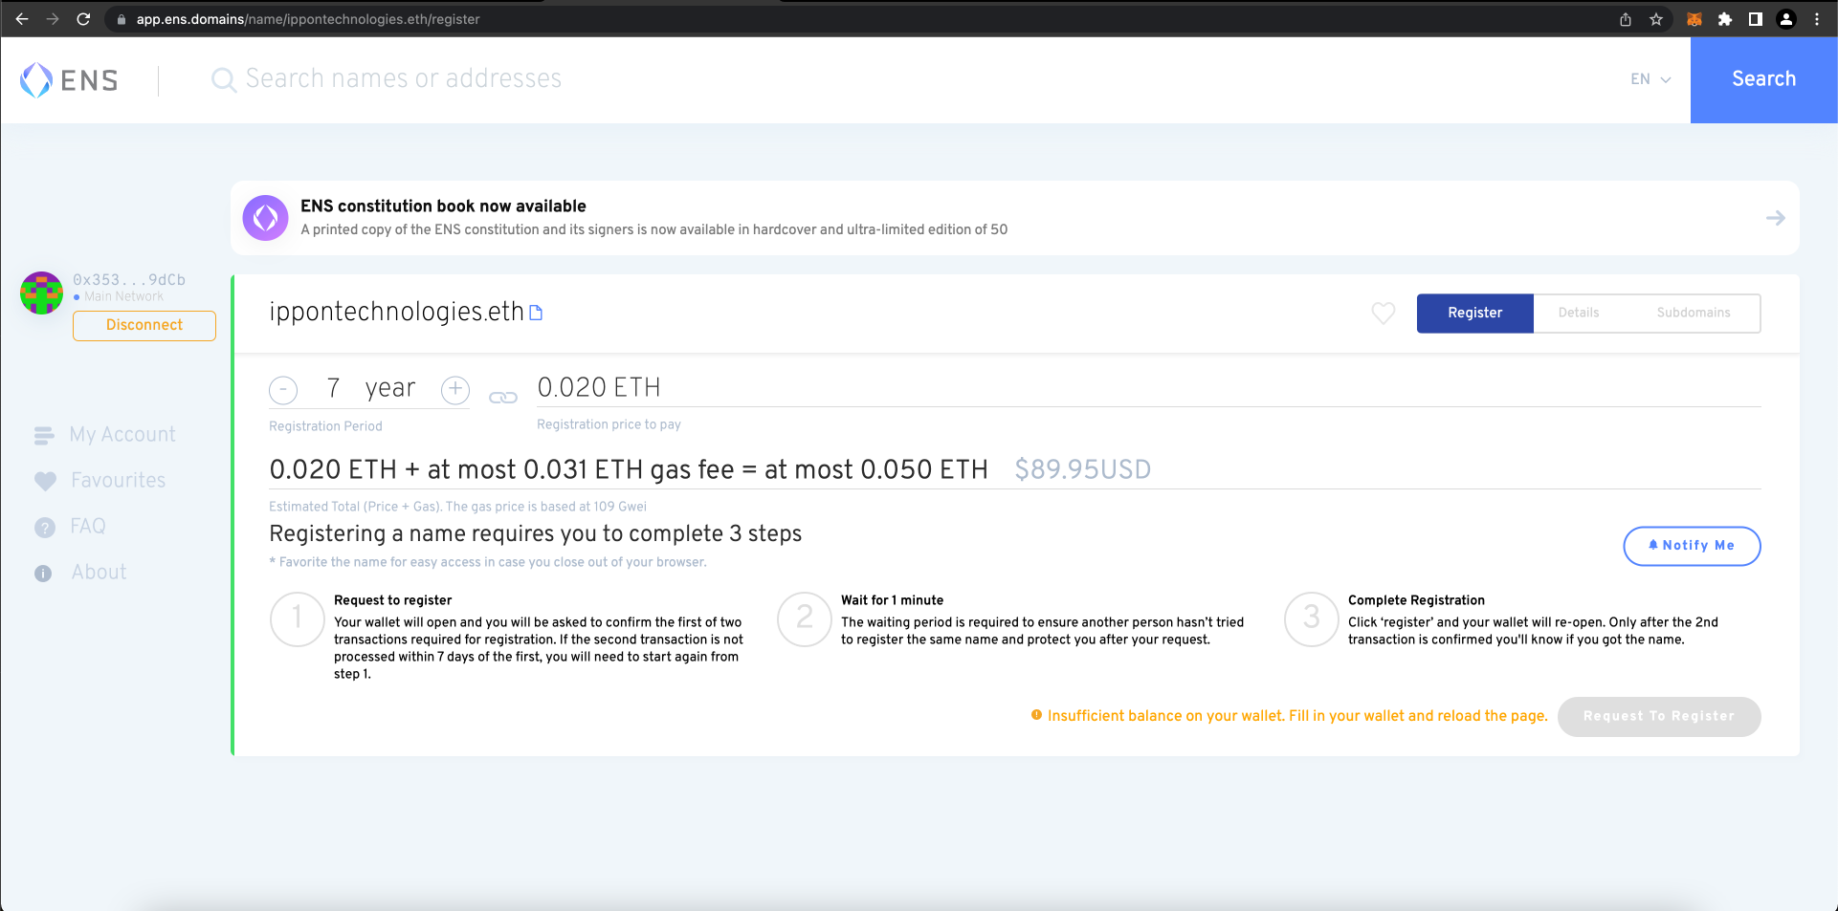Click the ENS logo
Screen dimensions: 1838x911
tap(69, 80)
